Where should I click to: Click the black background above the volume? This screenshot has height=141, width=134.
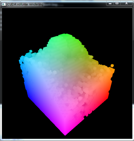coord(66,21)
